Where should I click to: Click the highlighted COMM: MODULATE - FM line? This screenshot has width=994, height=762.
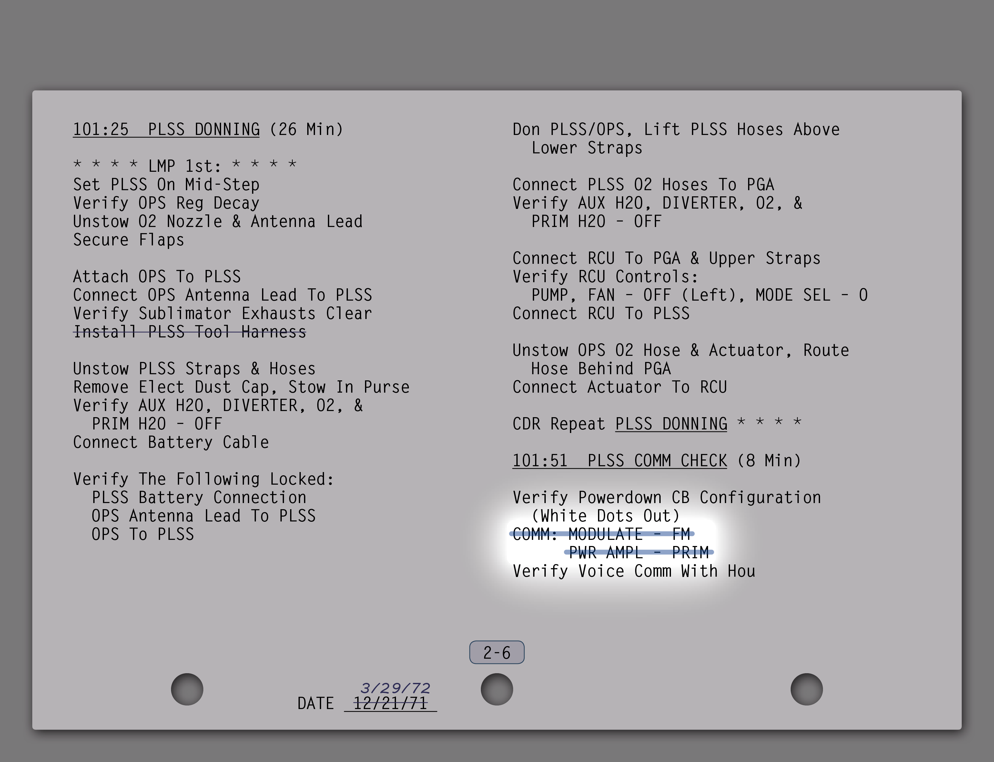point(602,534)
